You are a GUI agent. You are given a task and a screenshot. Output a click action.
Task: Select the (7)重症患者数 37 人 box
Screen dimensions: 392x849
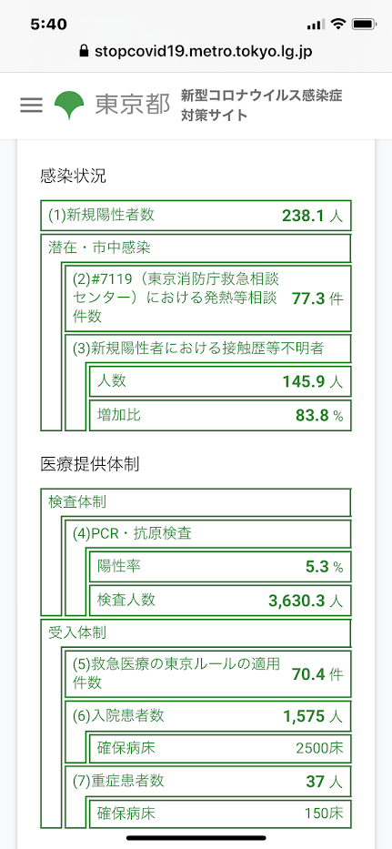pos(208,782)
